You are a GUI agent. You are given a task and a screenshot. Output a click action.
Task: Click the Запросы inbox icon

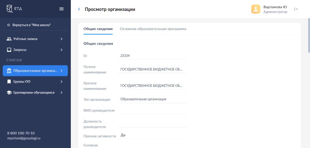(9, 50)
